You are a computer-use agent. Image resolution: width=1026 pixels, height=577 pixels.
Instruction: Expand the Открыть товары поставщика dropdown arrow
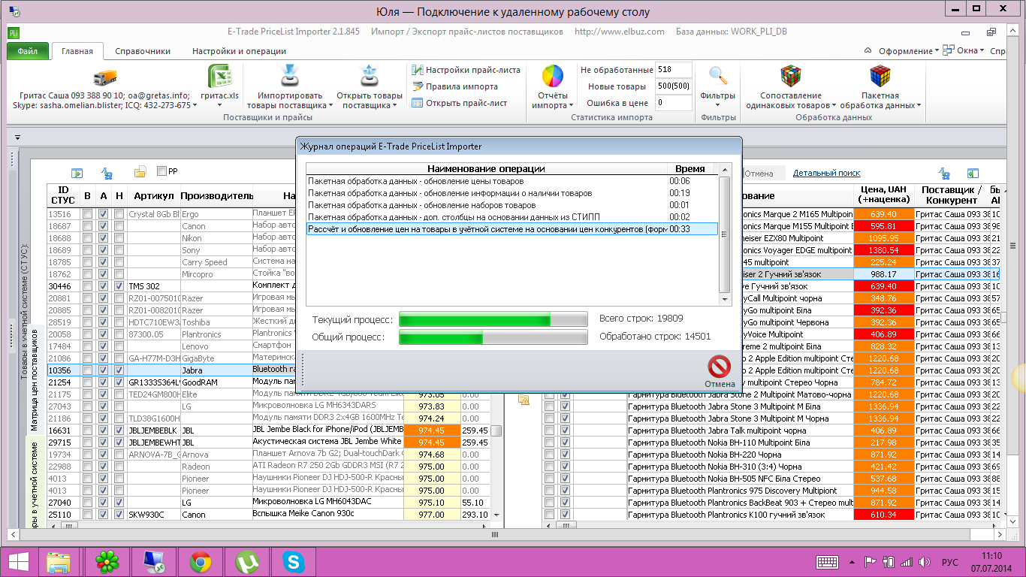coord(395,106)
